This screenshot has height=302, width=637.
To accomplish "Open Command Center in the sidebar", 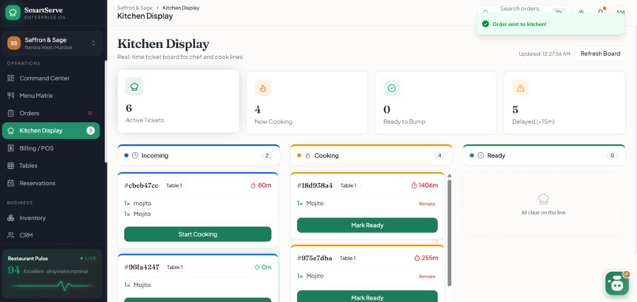I will 51,78.
